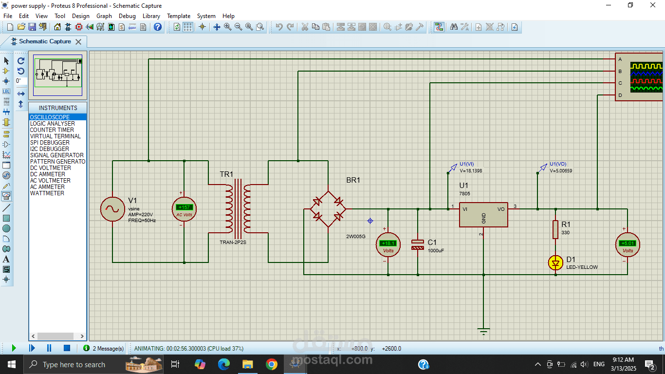Image resolution: width=665 pixels, height=374 pixels.
Task: Toggle the grid display icon
Action: point(188,27)
